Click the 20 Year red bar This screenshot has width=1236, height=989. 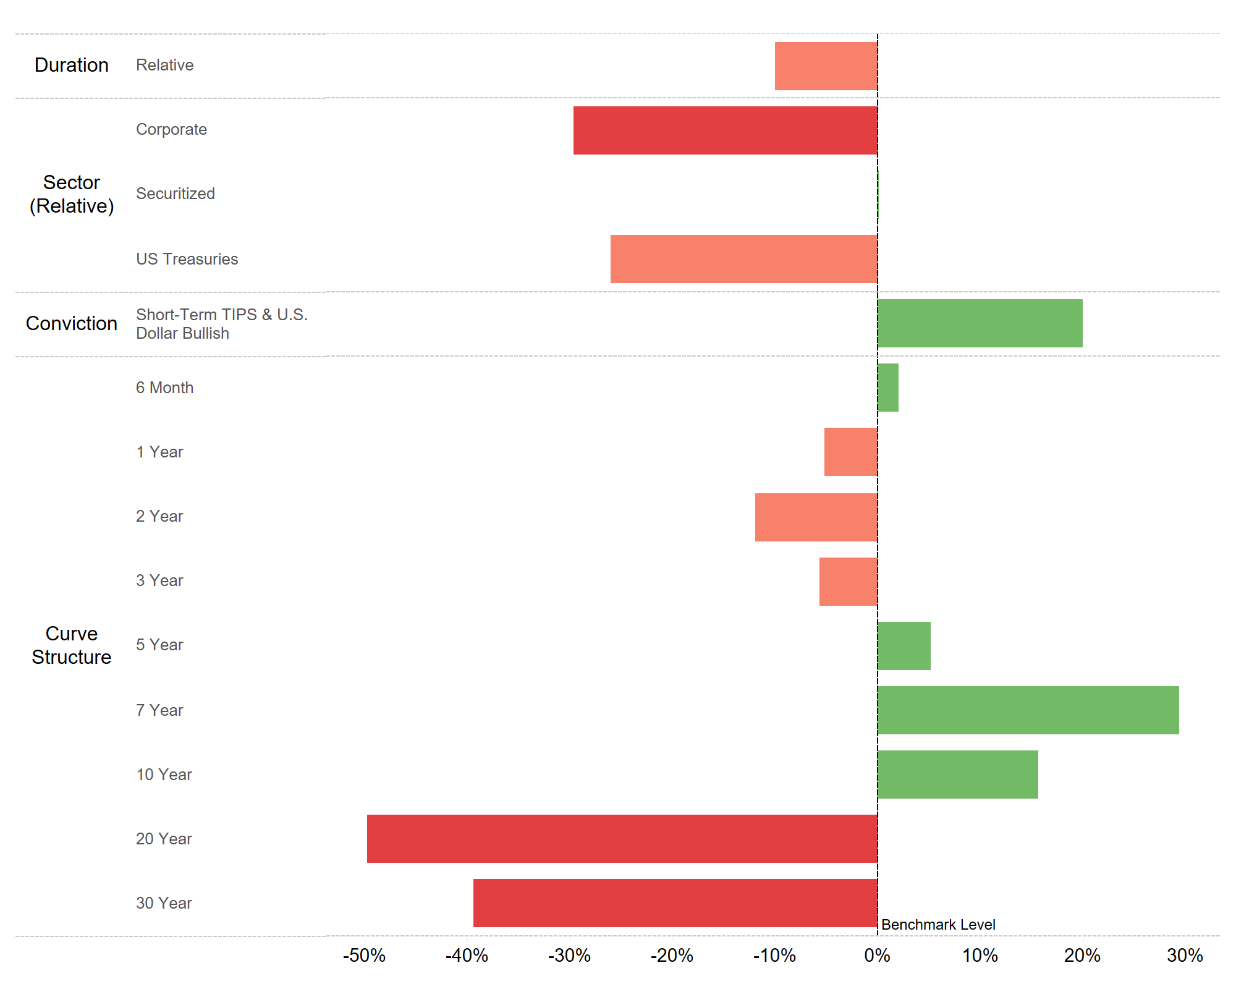tap(622, 839)
